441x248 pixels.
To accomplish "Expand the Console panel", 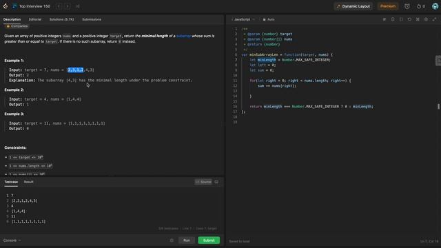I will click(x=12, y=240).
